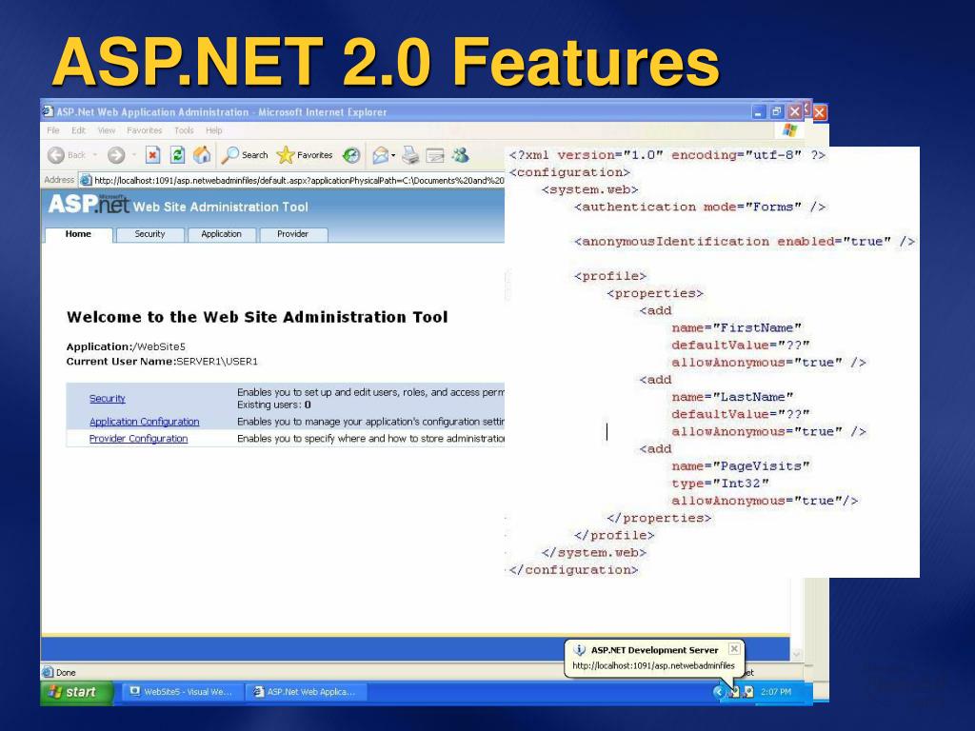Open the Messenger people icon
Image resolution: width=975 pixels, height=731 pixels.
click(x=461, y=155)
